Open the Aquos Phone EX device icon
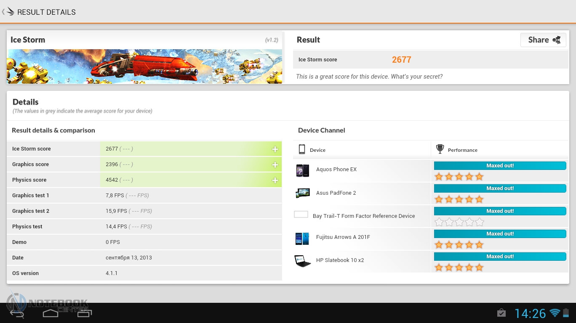Image resolution: width=576 pixels, height=323 pixels. 302,170
